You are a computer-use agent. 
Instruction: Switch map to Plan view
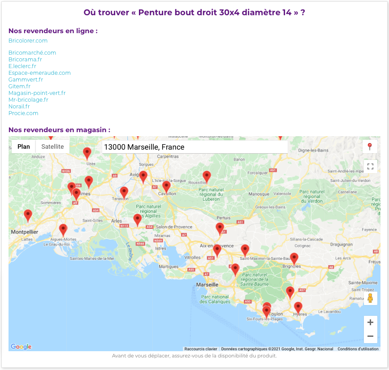point(24,146)
